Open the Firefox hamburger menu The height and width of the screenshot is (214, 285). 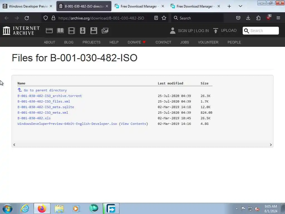coord(278,18)
